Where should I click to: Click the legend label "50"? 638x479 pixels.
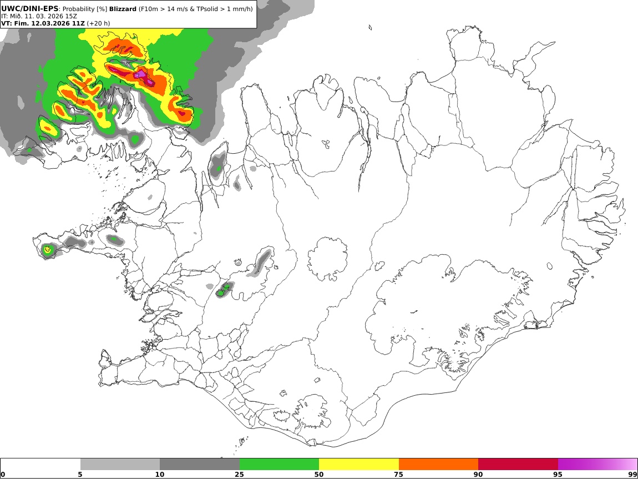(319, 475)
